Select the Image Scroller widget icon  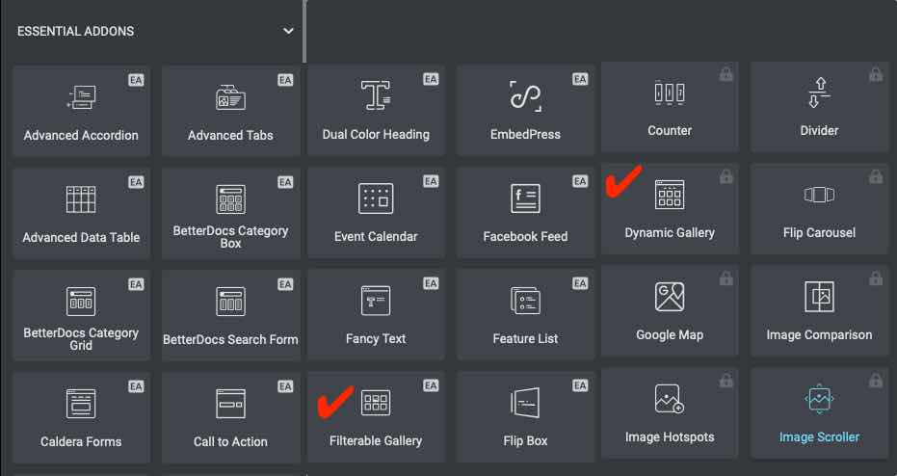(x=819, y=398)
